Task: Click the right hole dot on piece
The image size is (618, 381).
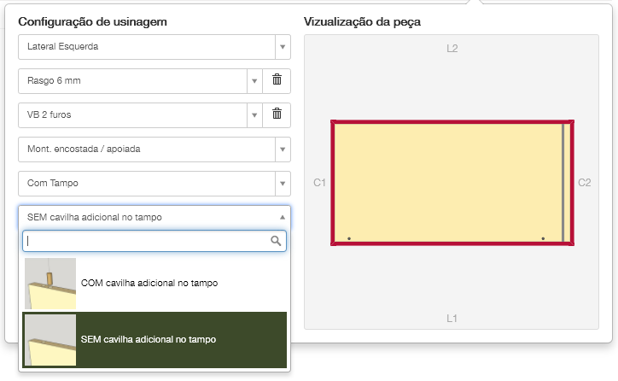Action: [x=543, y=238]
